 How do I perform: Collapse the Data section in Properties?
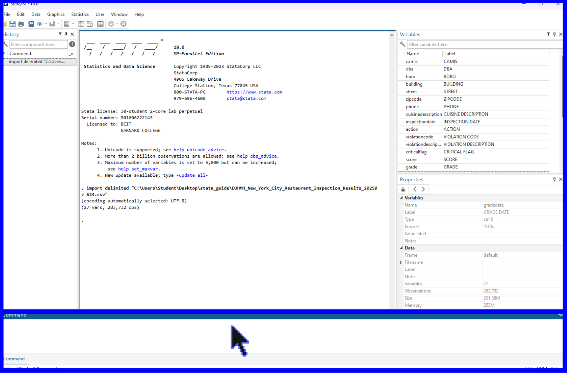pyautogui.click(x=401, y=248)
